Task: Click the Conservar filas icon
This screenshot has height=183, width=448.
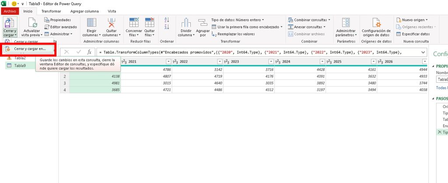Action: pos(134,23)
